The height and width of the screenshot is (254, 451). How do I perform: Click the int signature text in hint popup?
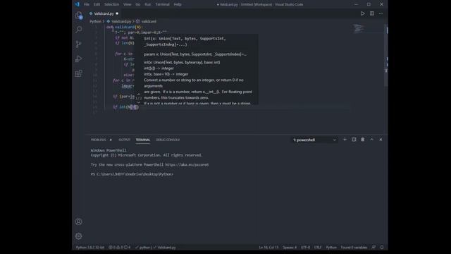185,42
